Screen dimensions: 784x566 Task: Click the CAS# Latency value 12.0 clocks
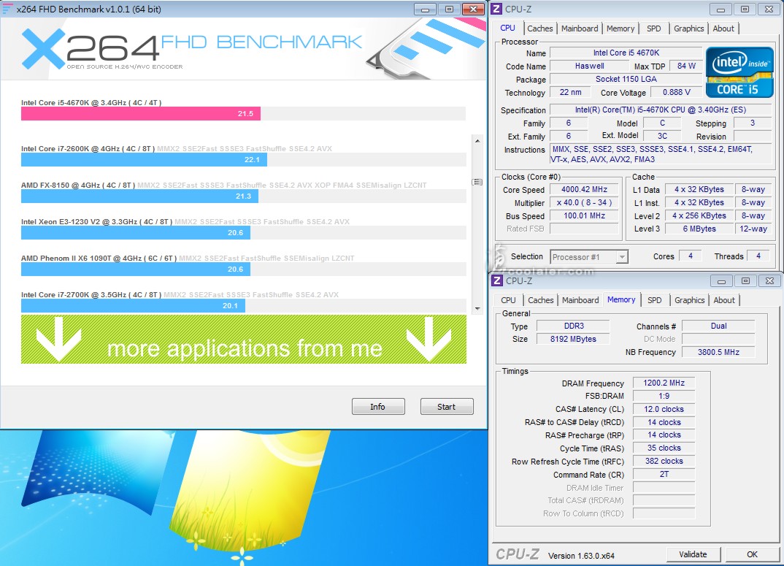[664, 409]
